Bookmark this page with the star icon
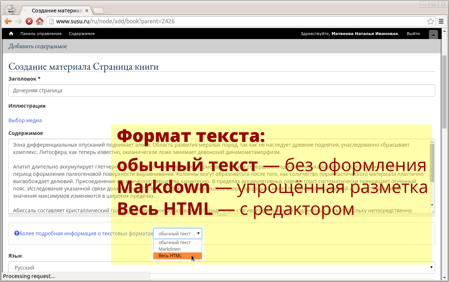This screenshot has height=282, width=449. click(x=430, y=21)
